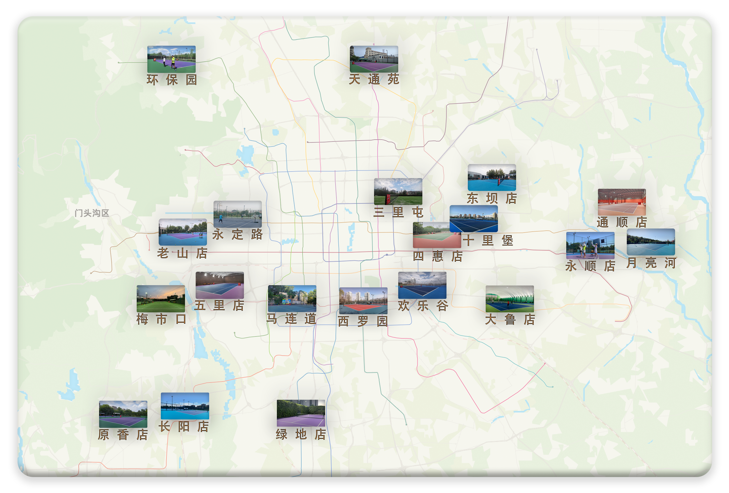Click the 三里屯 grass court thumbnail
The width and height of the screenshot is (729, 493).
coord(398,191)
